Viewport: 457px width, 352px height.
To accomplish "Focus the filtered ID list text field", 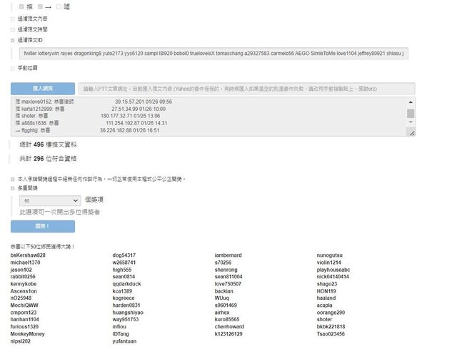I will pyautogui.click(x=213, y=54).
